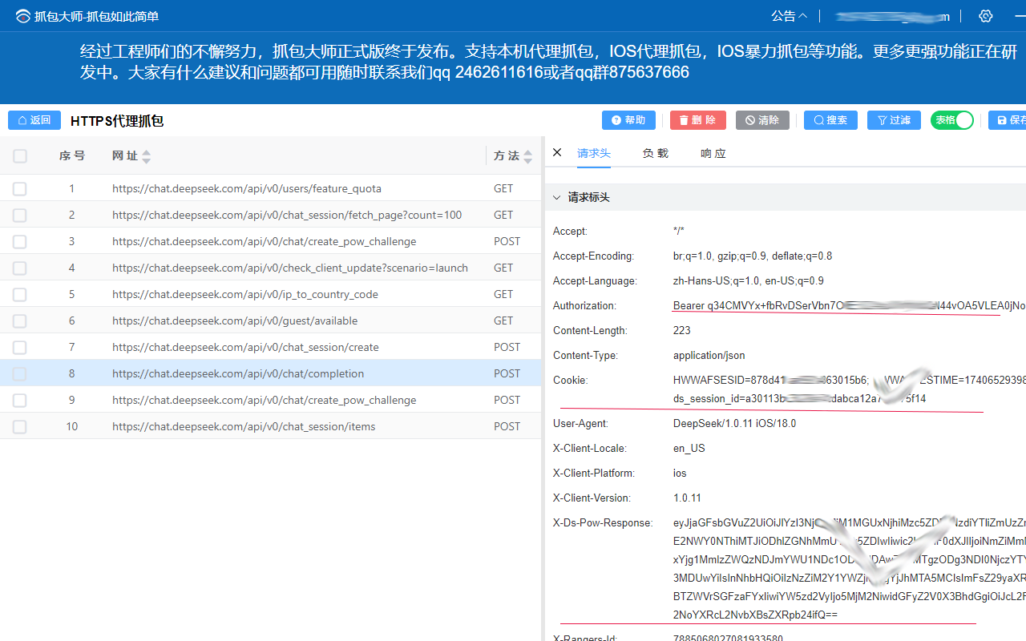The image size is (1026, 641).
Task: Close the request detail panel X
Action: point(557,152)
